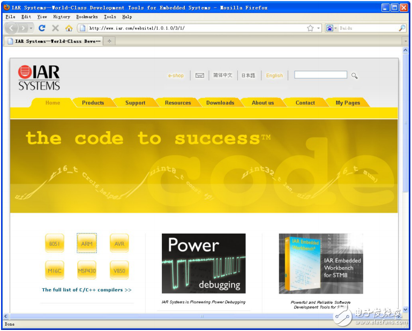Switch to the Products navigation tab
Image resolution: width=412 pixels, height=331 pixels.
(93, 103)
